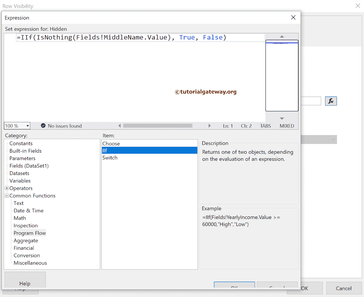The width and height of the screenshot is (364, 297).
Task: Select the Date & Time category
Action: 28,210
